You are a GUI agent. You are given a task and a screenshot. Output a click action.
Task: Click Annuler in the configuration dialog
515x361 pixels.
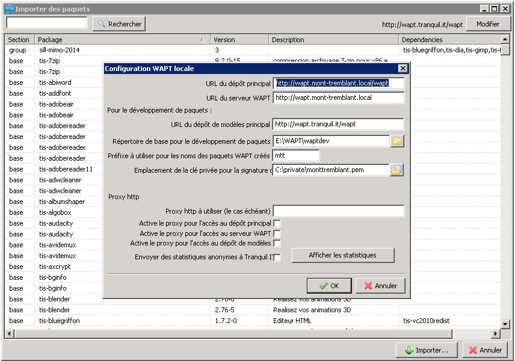(380, 286)
